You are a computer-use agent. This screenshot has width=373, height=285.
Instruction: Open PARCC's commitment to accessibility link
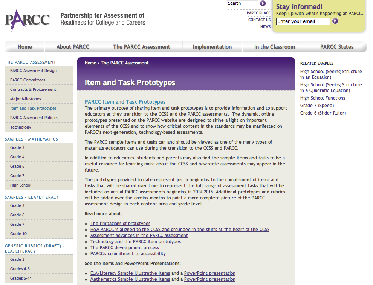click(x=128, y=254)
